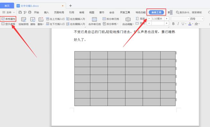Image resolution: width=210 pixels, height=127 pixels.
Task: Insert column right with 在右侧插入列
Action: click(76, 24)
